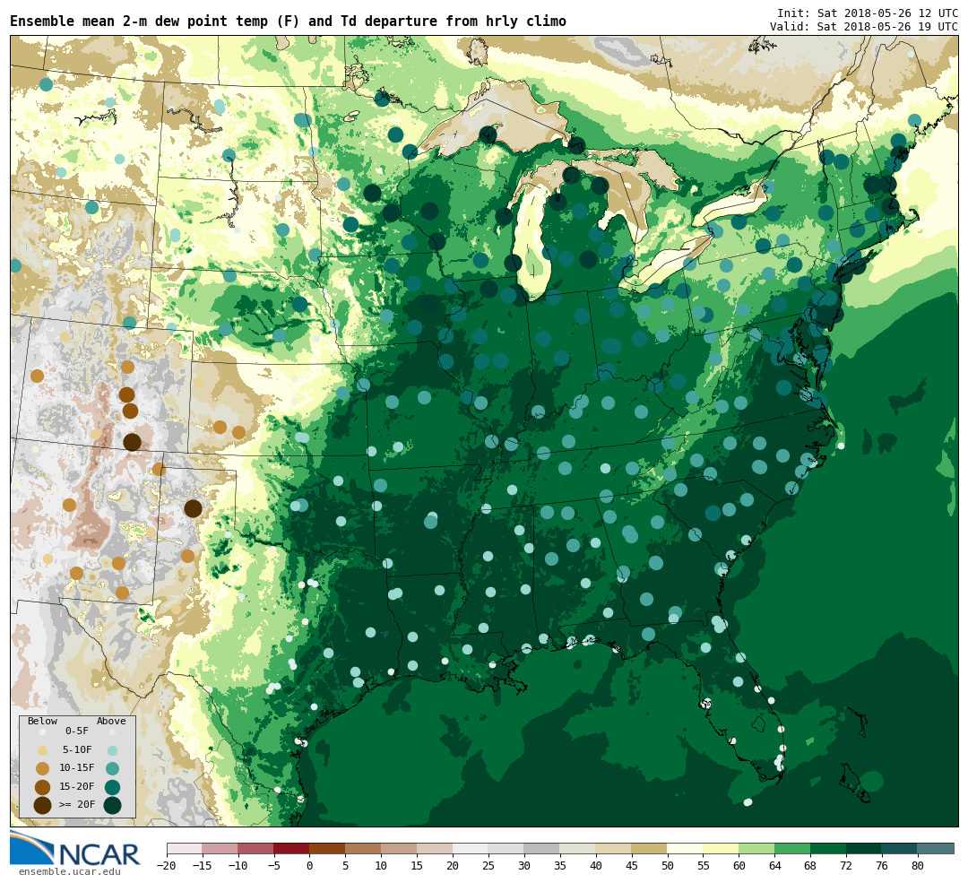Click color bar segment between 0 and 5
This screenshot has width=968, height=883.
click(x=328, y=848)
